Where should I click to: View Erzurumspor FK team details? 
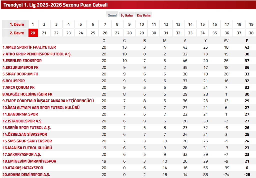20,68
